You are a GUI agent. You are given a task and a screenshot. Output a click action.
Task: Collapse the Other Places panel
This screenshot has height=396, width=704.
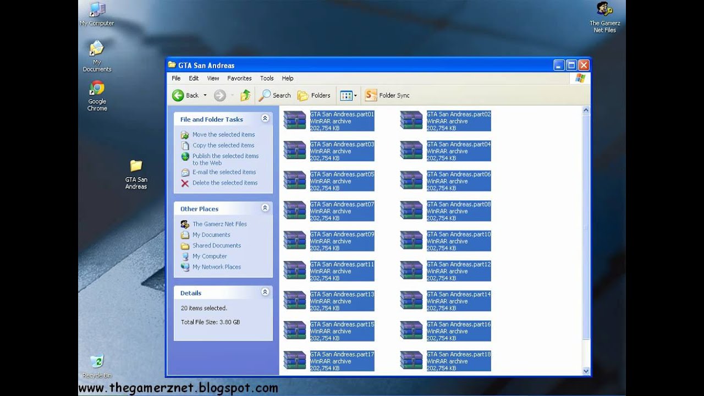coord(265,208)
